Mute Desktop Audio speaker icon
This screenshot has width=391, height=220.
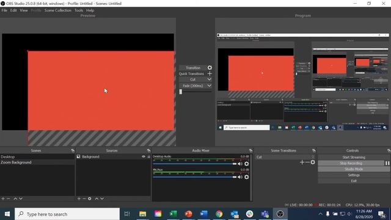(x=240, y=164)
